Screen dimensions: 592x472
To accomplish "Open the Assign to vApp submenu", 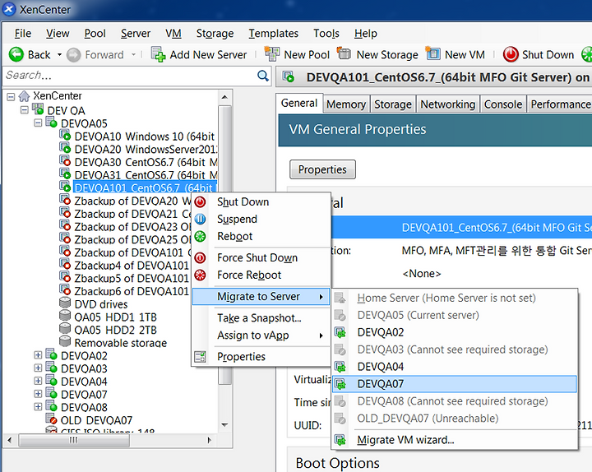I will pyautogui.click(x=261, y=335).
